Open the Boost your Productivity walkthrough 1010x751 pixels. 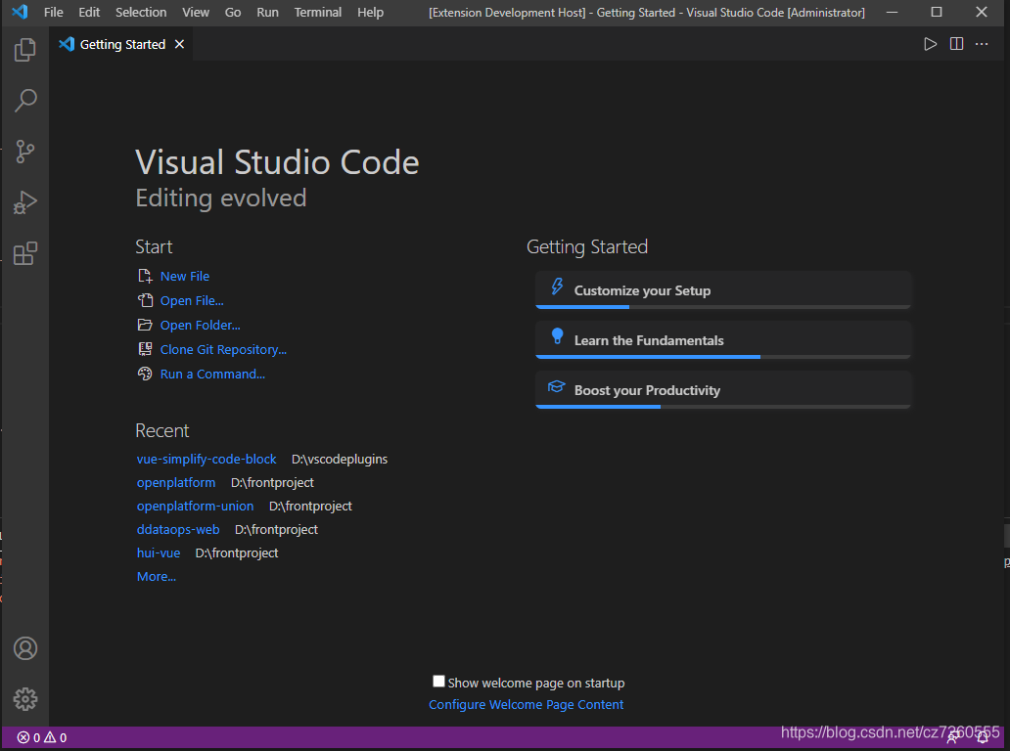pyautogui.click(x=722, y=390)
